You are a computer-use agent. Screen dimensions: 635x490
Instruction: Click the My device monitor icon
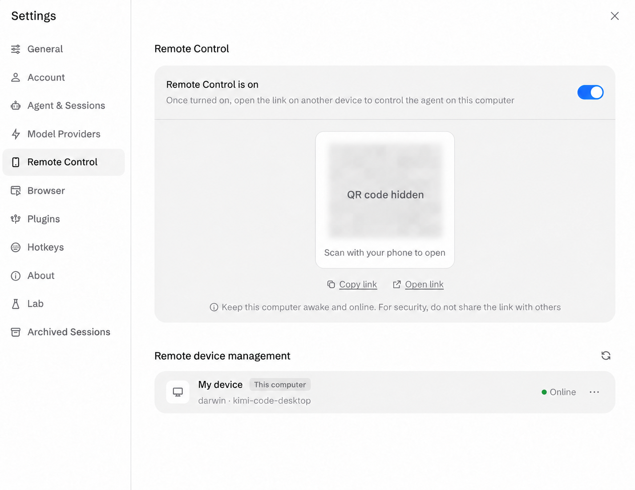point(178,392)
